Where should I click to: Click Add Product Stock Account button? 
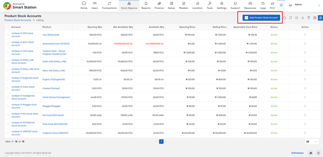point(261,18)
